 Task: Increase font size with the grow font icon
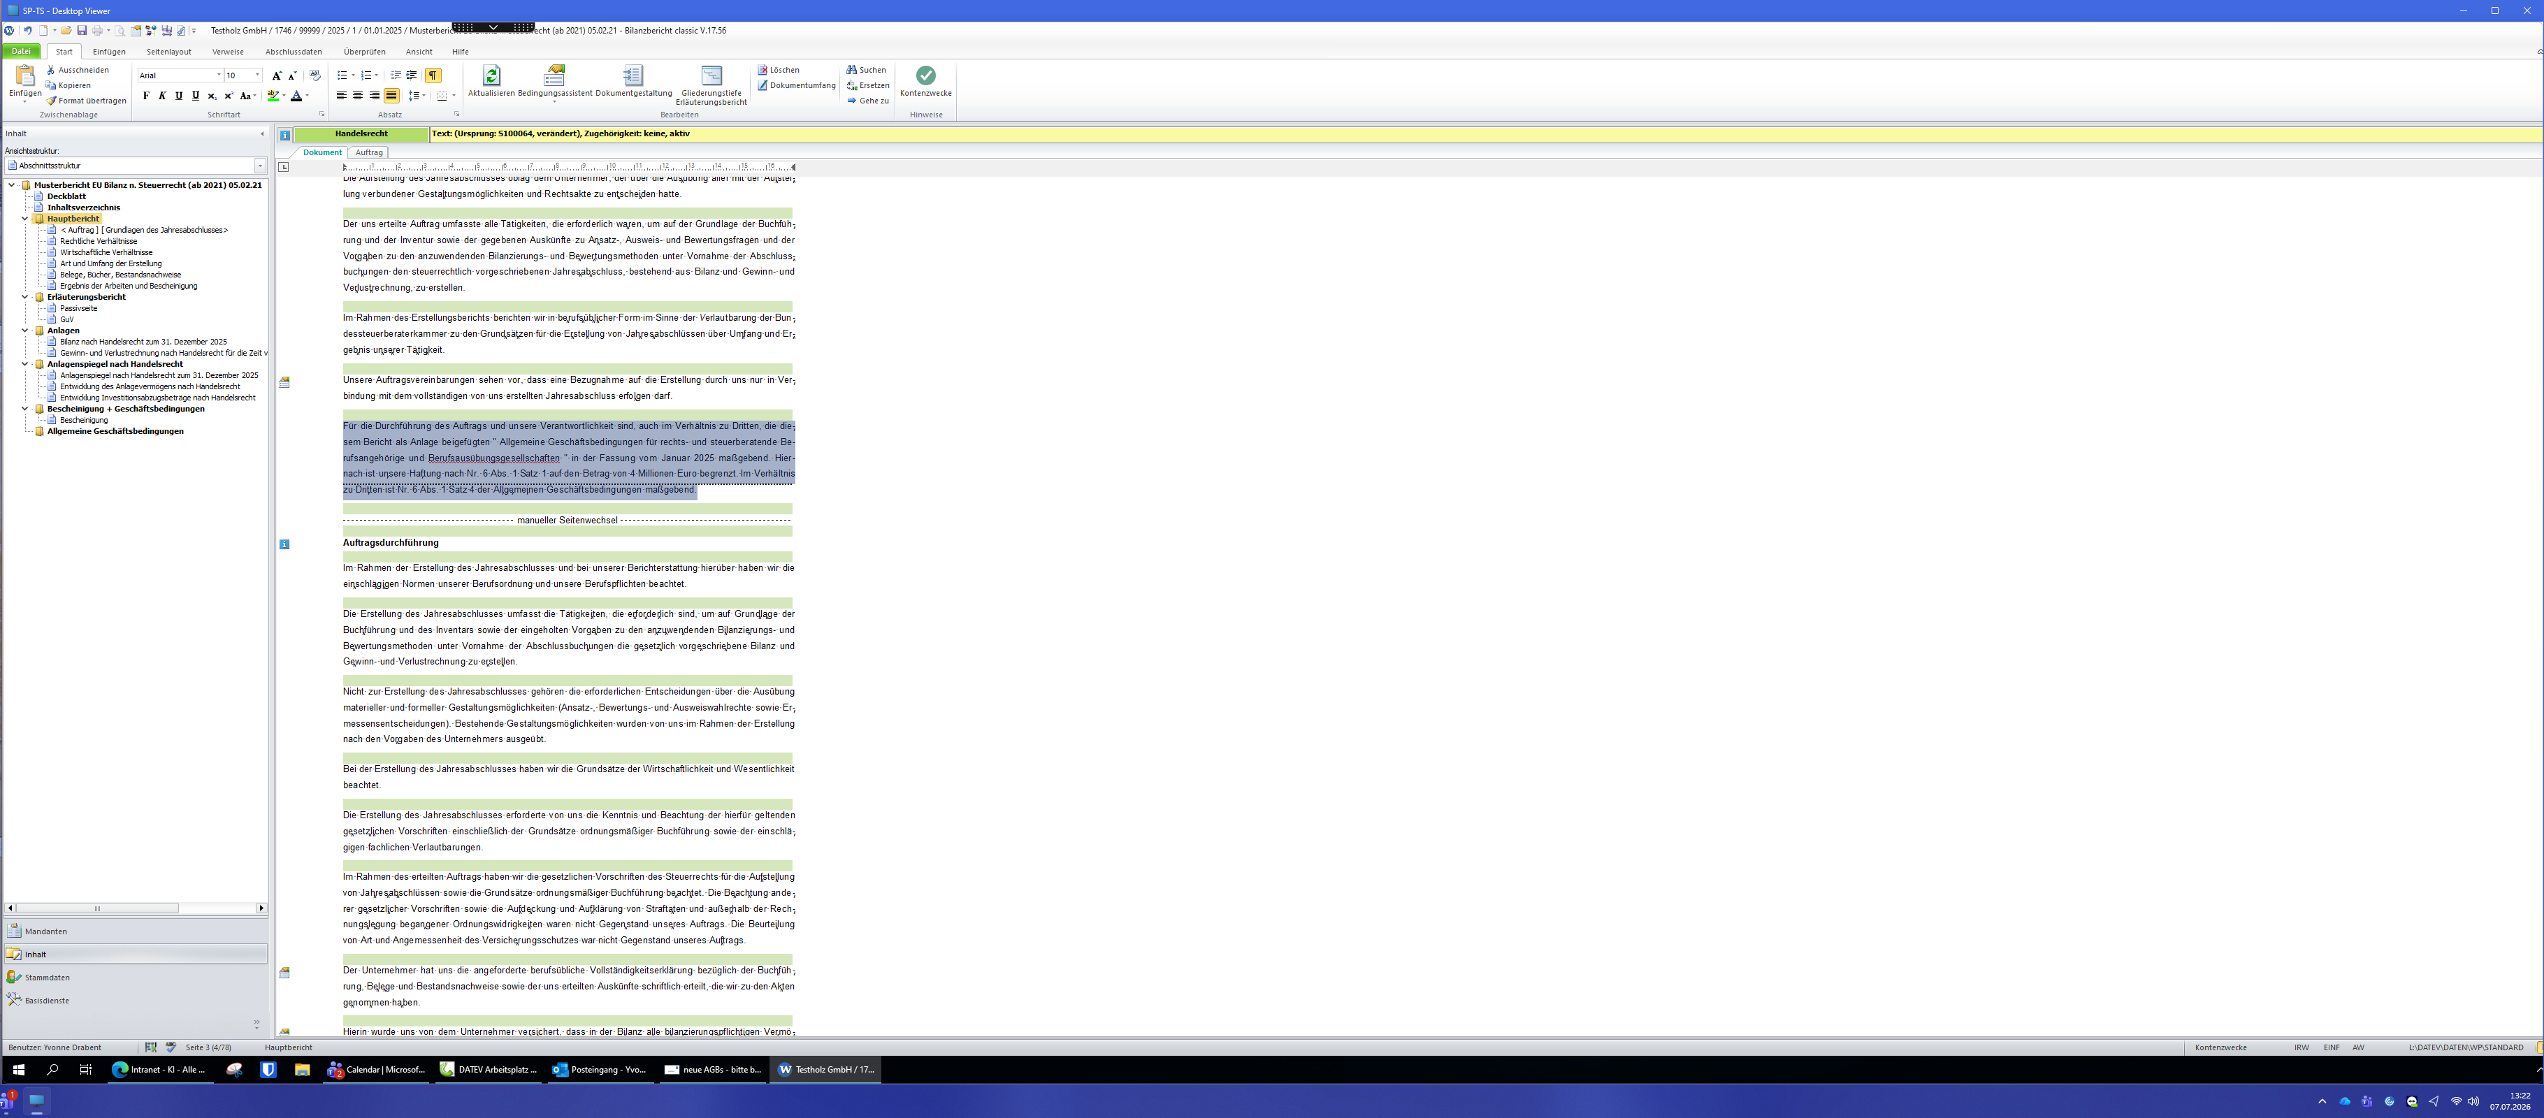point(277,76)
